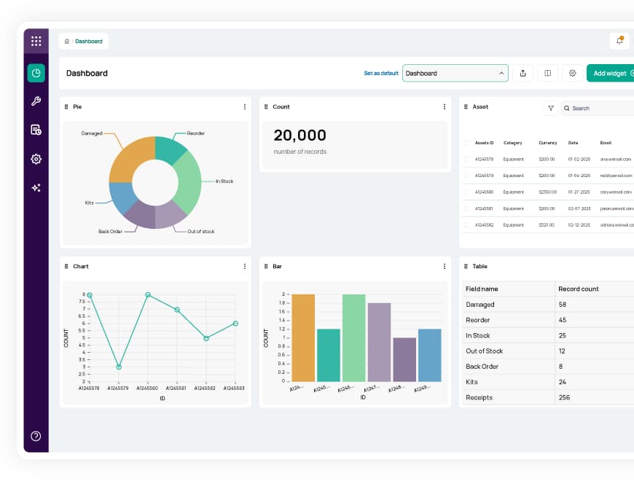Open the filter funnel in Asset widget
Image resolution: width=634 pixels, height=481 pixels.
[x=551, y=109]
